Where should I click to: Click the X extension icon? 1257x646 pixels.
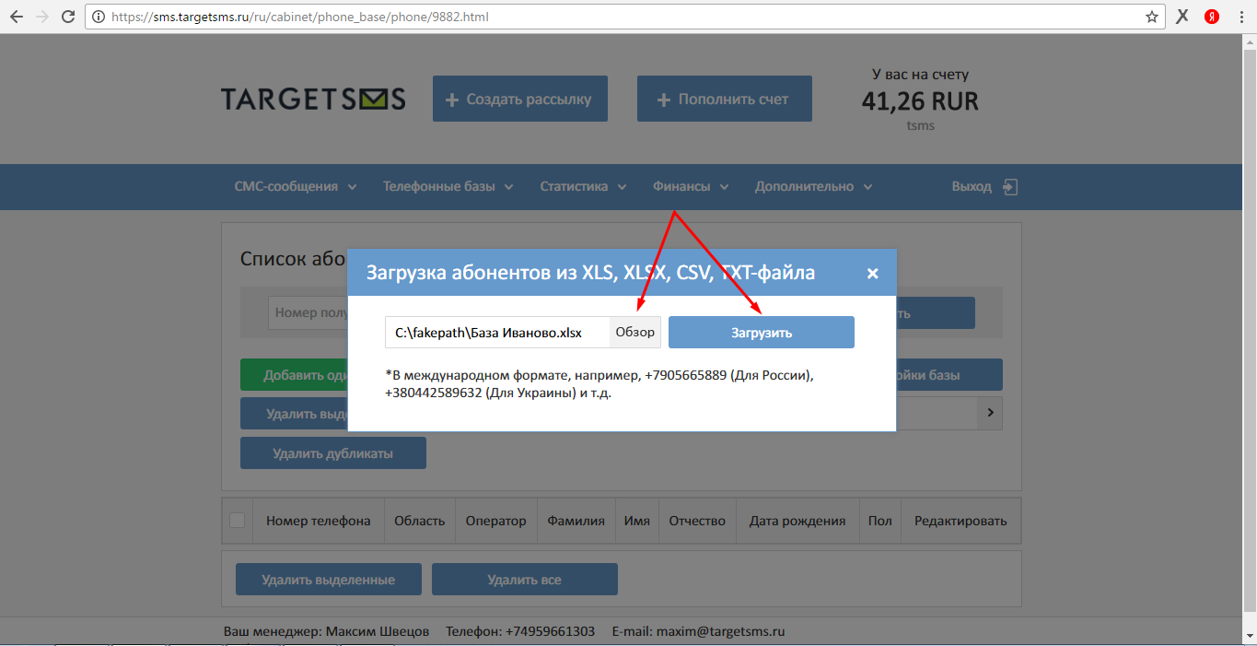[x=1183, y=17]
